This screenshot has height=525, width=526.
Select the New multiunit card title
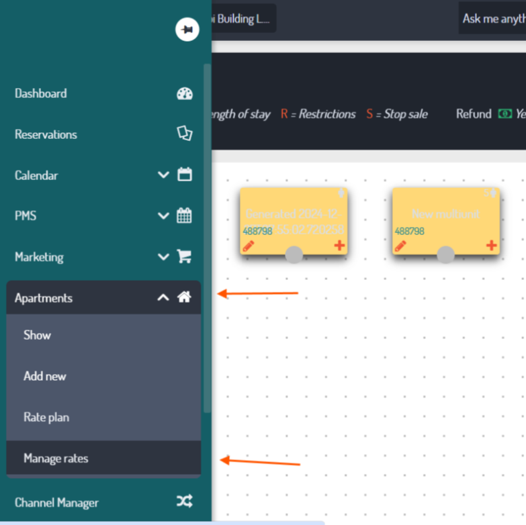[445, 214]
